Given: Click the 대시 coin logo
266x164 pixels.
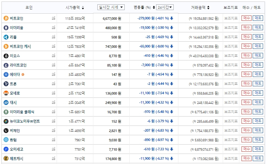Looking at the screenshot, I should click(x=6, y=102).
